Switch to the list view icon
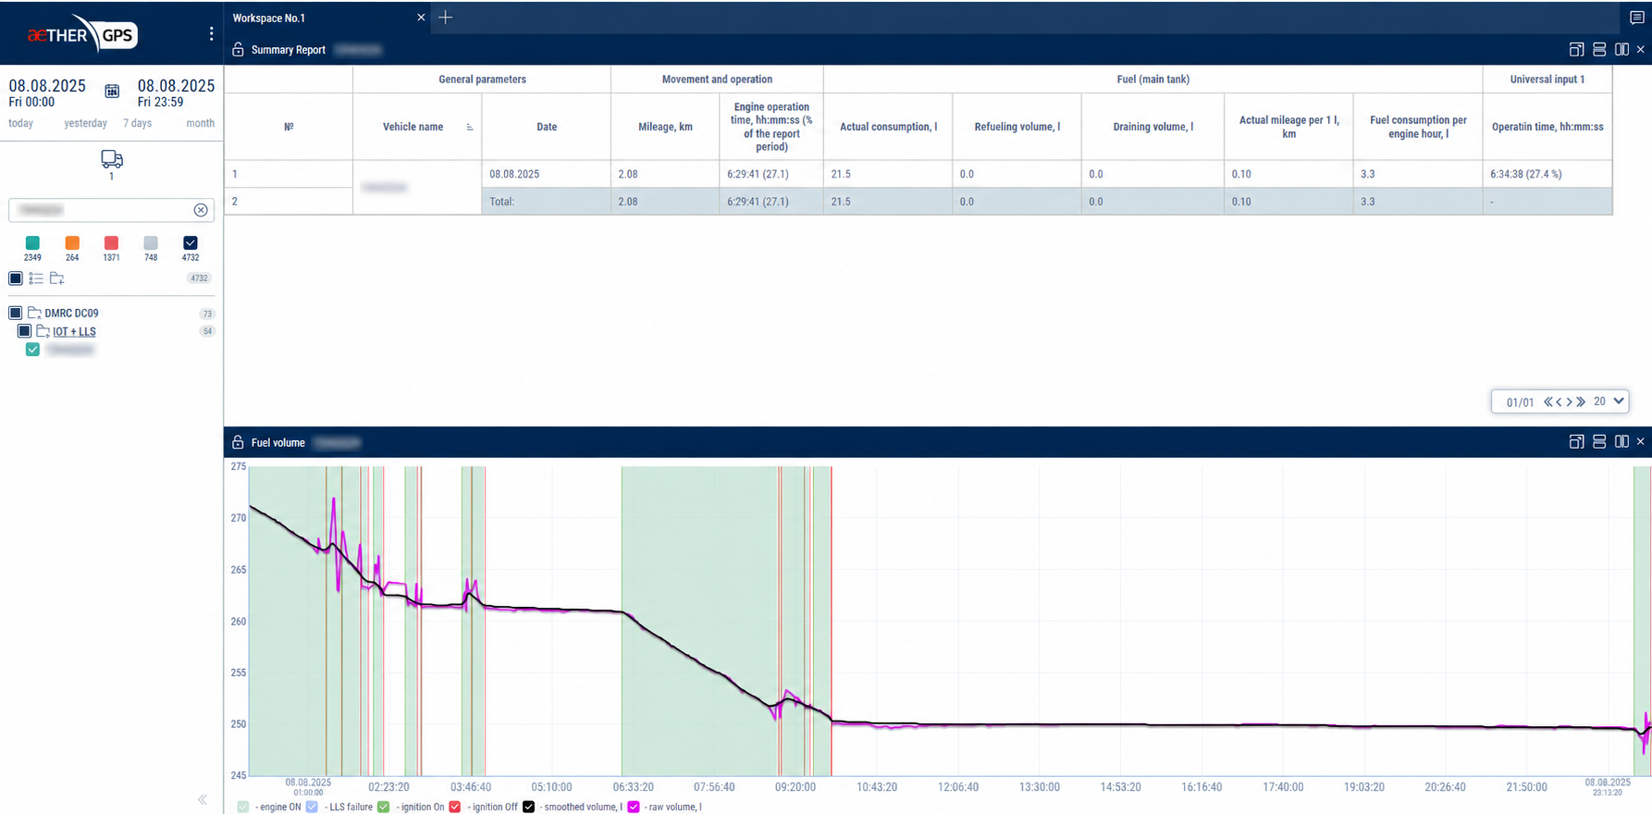The image size is (1652, 814). (x=36, y=278)
